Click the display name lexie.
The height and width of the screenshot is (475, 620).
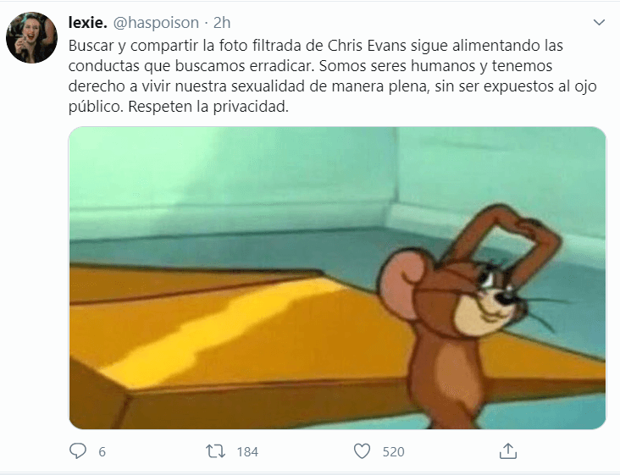[88, 23]
